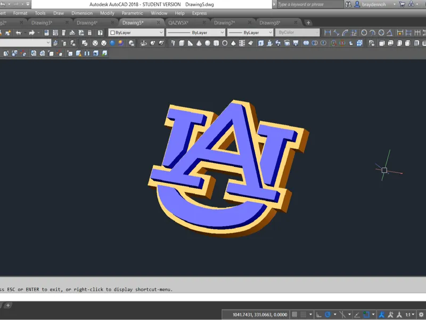
Task: Select the Angular dimension tool
Action: pyautogui.click(x=390, y=33)
